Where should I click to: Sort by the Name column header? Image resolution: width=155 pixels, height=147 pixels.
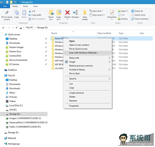point(54,33)
